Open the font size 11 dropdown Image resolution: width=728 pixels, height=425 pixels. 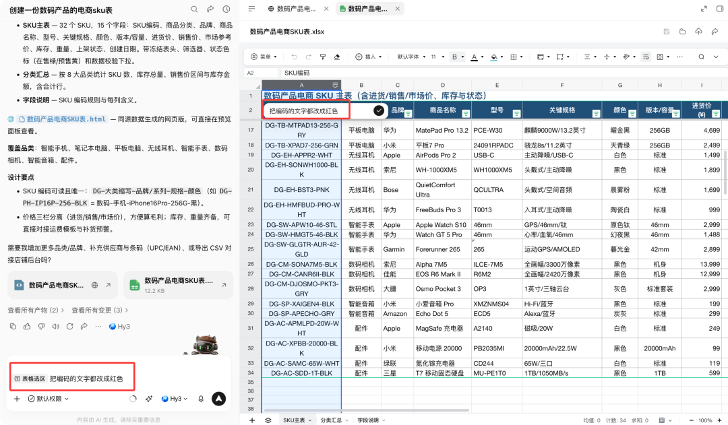[437, 57]
